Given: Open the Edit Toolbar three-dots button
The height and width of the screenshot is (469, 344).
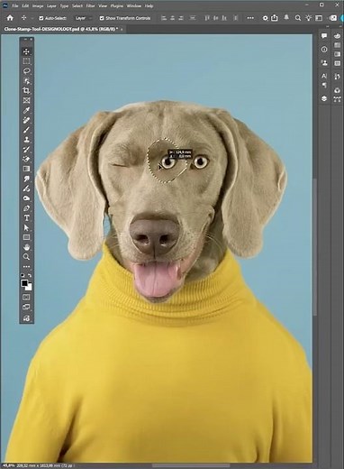Looking at the screenshot, I should pyautogui.click(x=26, y=267).
